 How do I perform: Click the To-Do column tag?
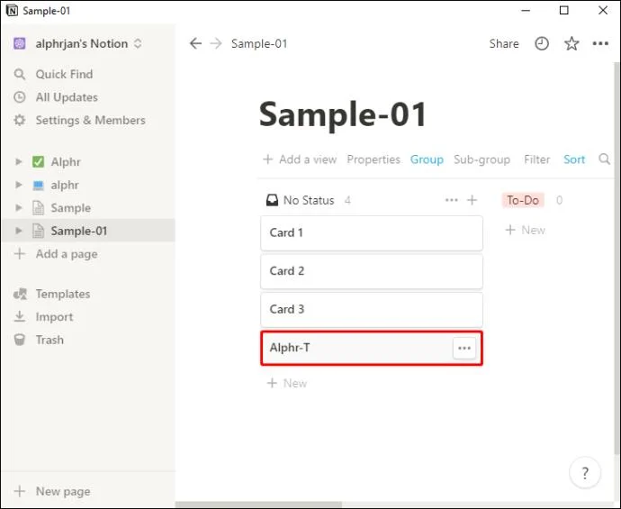[x=523, y=200]
